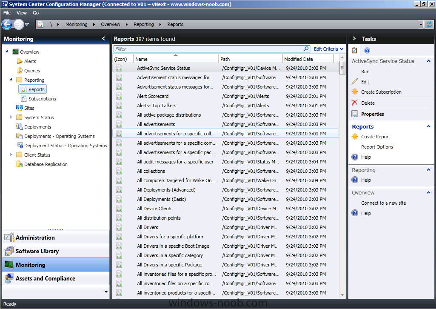Click the Tasks pane help tab icon
The width and height of the screenshot is (436, 309).
pyautogui.click(x=367, y=50)
